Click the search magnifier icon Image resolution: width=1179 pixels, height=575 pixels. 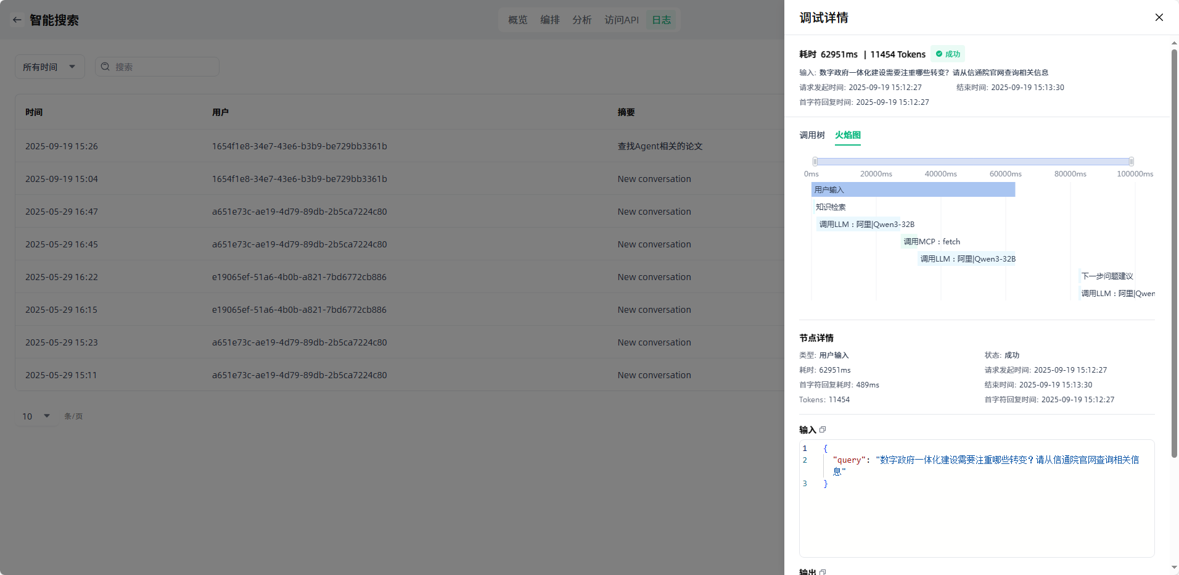tap(105, 67)
